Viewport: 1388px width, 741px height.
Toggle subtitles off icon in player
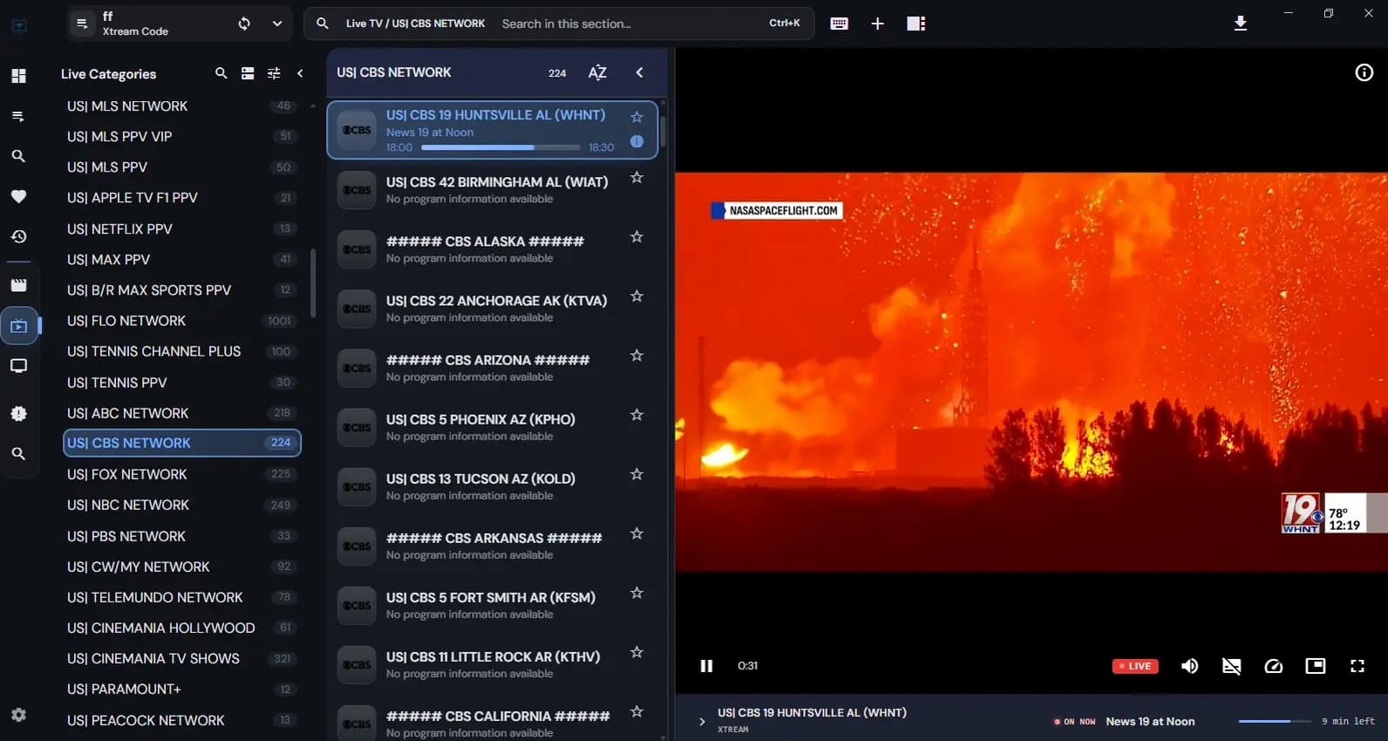coord(1232,666)
